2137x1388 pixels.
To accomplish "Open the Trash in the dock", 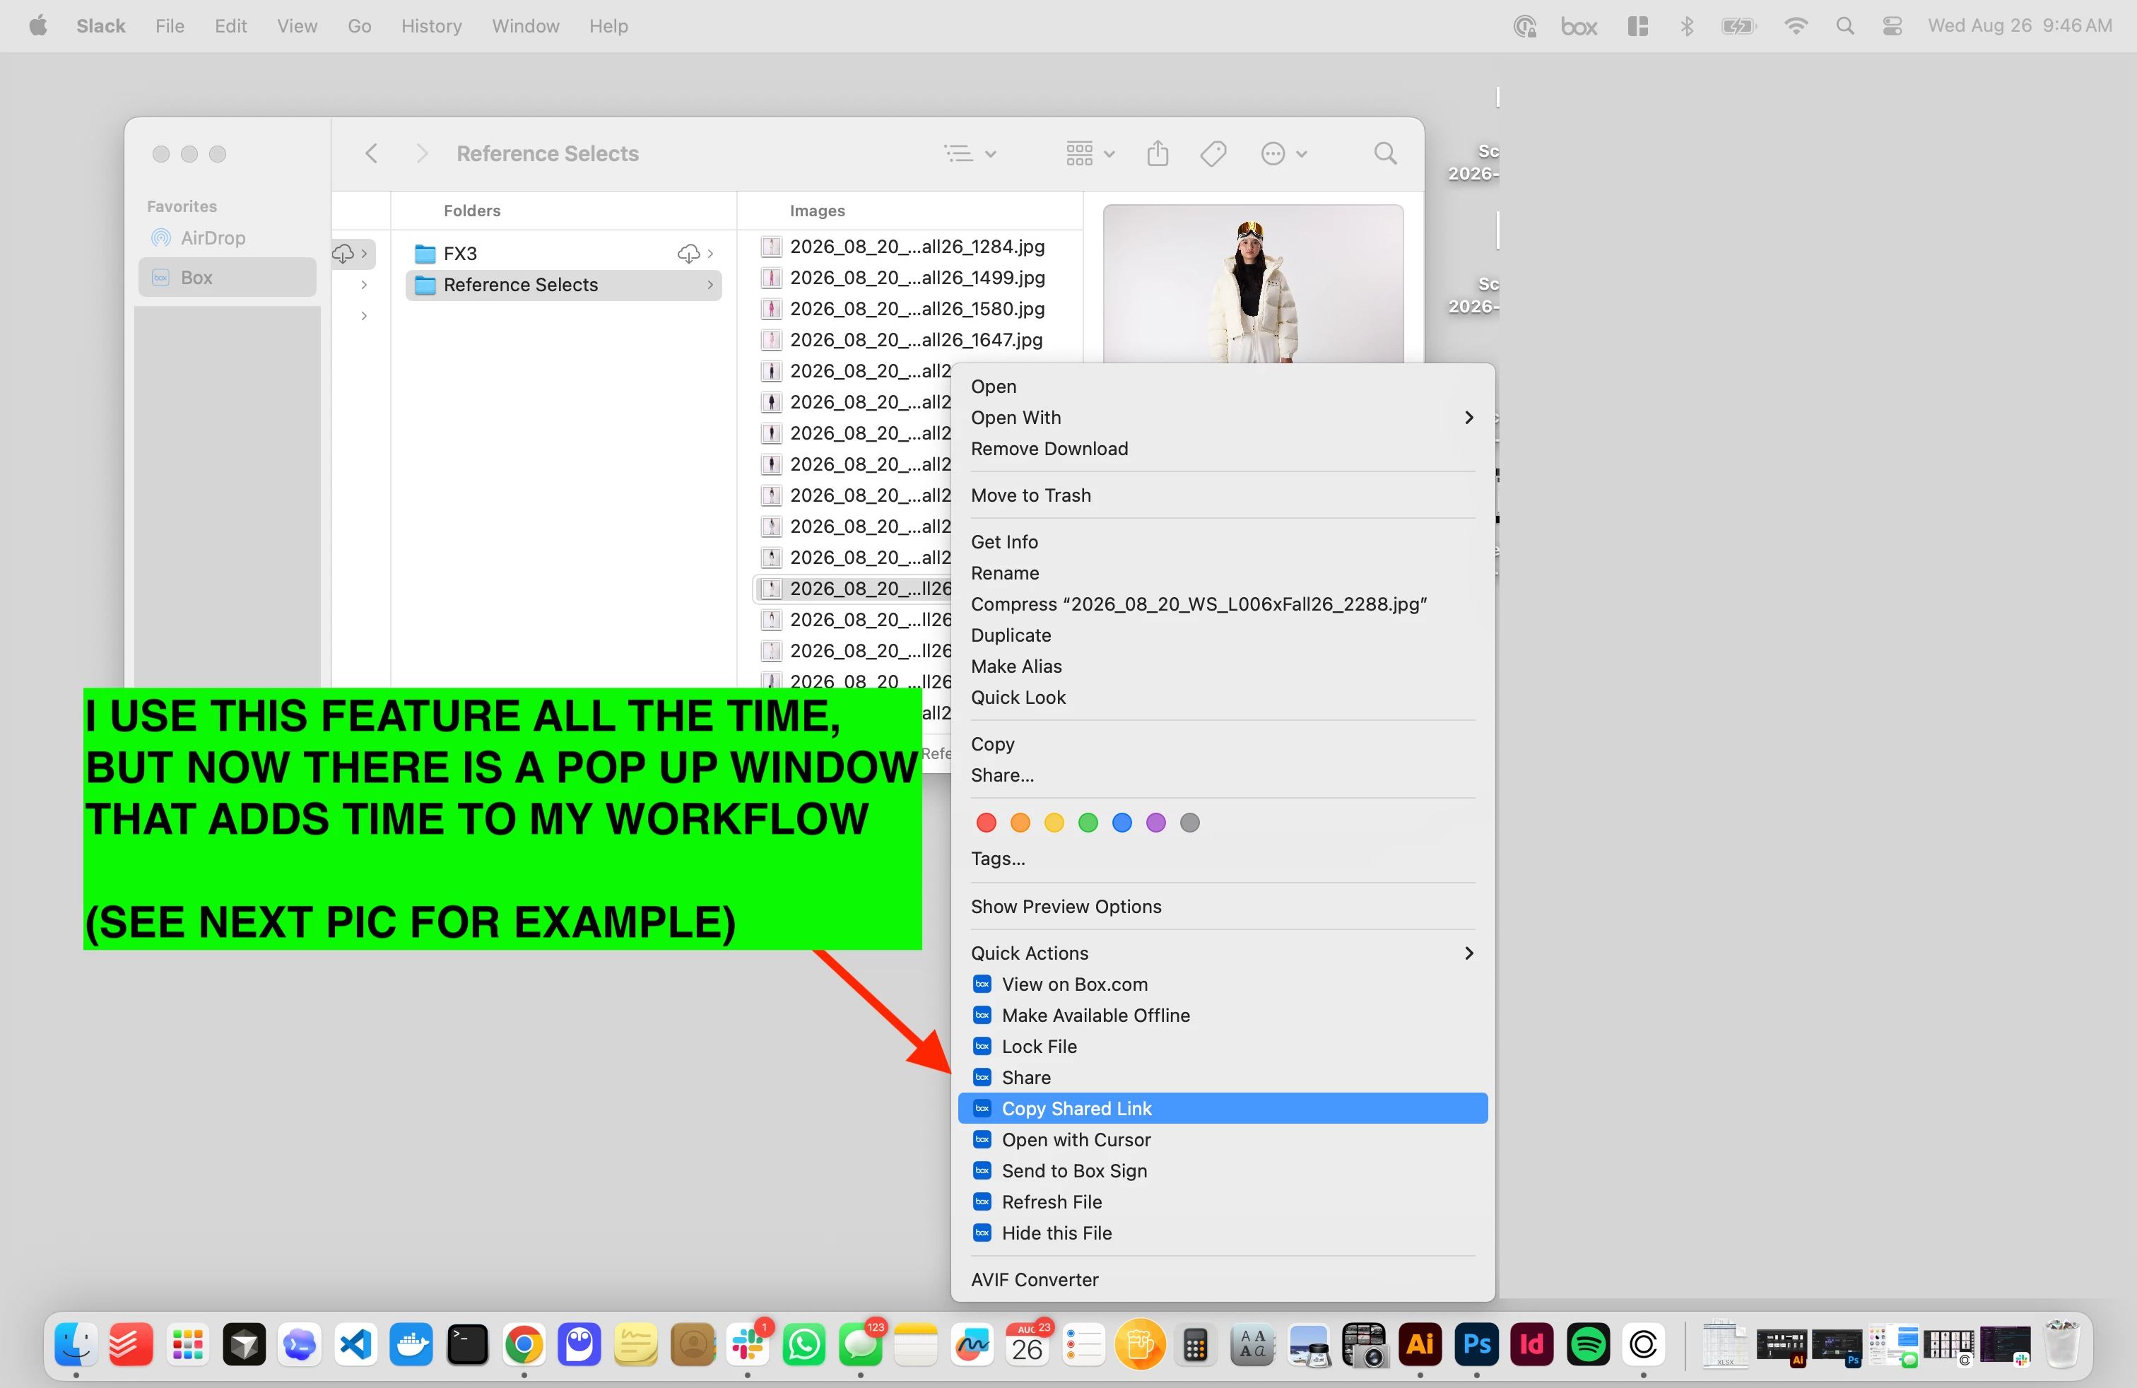I will (2061, 1344).
